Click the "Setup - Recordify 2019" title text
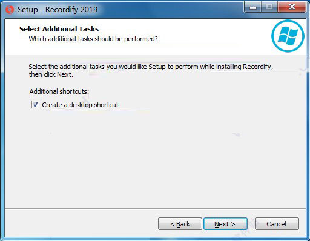 coord(58,10)
